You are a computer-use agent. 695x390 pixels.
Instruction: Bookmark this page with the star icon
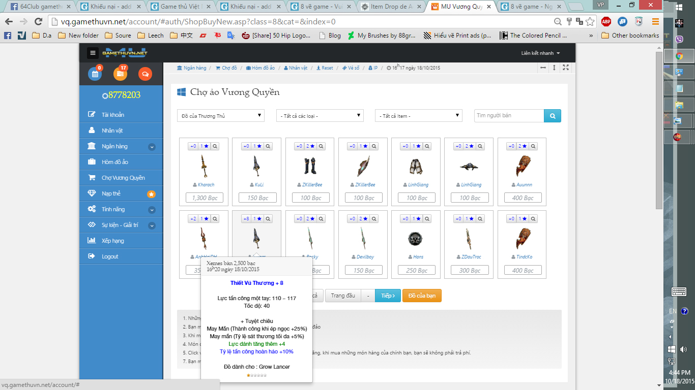[590, 22]
